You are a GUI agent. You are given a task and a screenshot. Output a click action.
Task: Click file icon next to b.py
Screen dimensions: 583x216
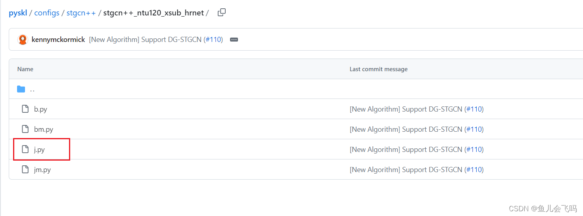click(25, 109)
